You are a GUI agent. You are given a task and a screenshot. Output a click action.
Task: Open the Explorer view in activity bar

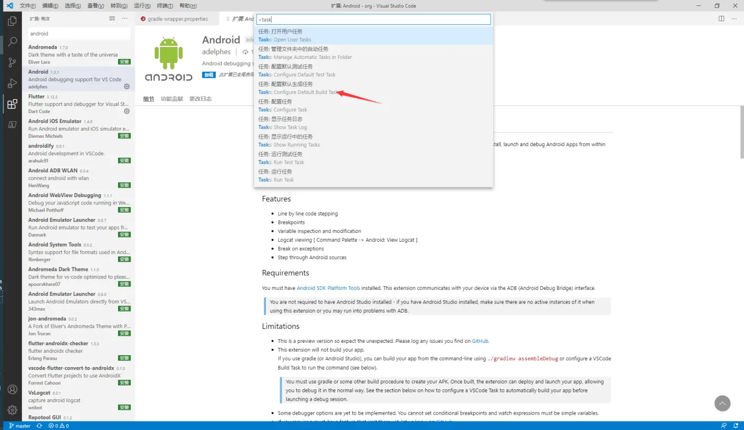click(x=12, y=21)
